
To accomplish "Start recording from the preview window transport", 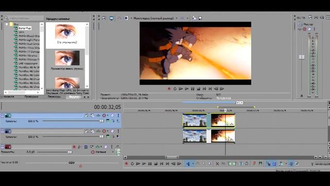I will 169,89.
